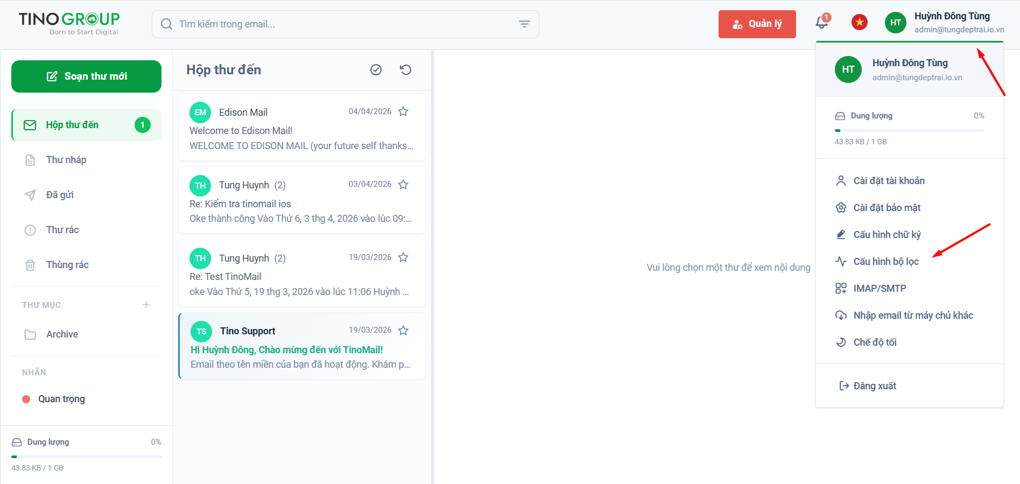
Task: Click the red Quản lý button
Action: [x=757, y=24]
